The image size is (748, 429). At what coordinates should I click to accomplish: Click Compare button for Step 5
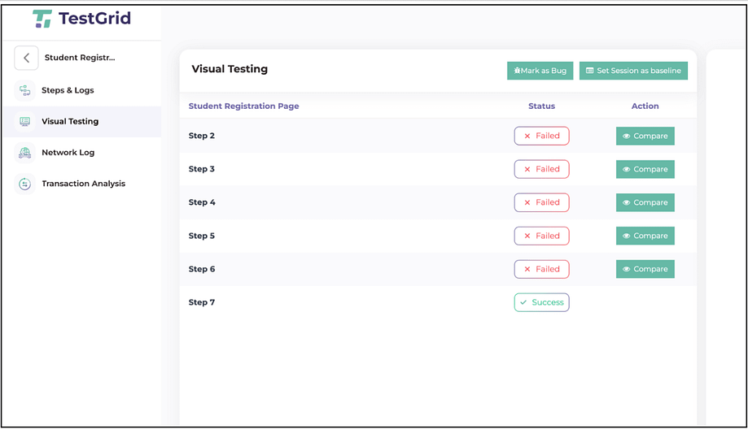click(645, 236)
